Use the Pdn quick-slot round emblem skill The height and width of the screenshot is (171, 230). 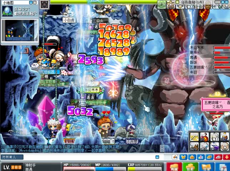tap(225, 146)
